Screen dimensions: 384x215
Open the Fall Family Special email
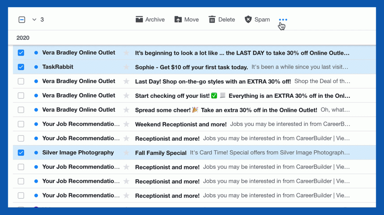161,153
